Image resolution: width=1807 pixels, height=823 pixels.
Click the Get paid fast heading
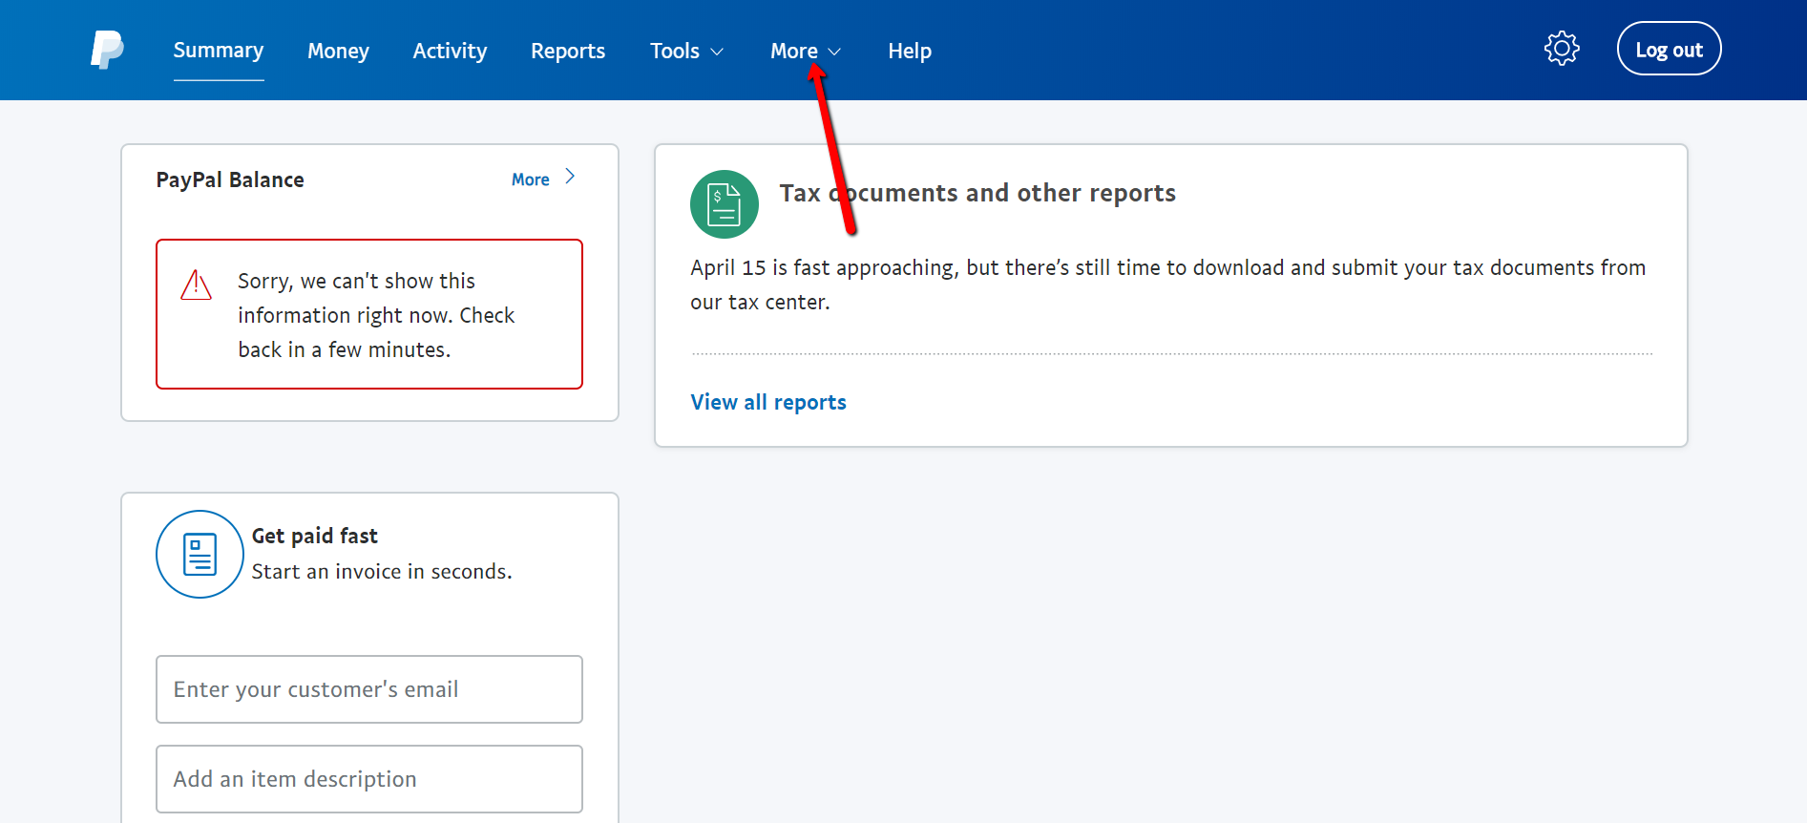click(x=315, y=536)
